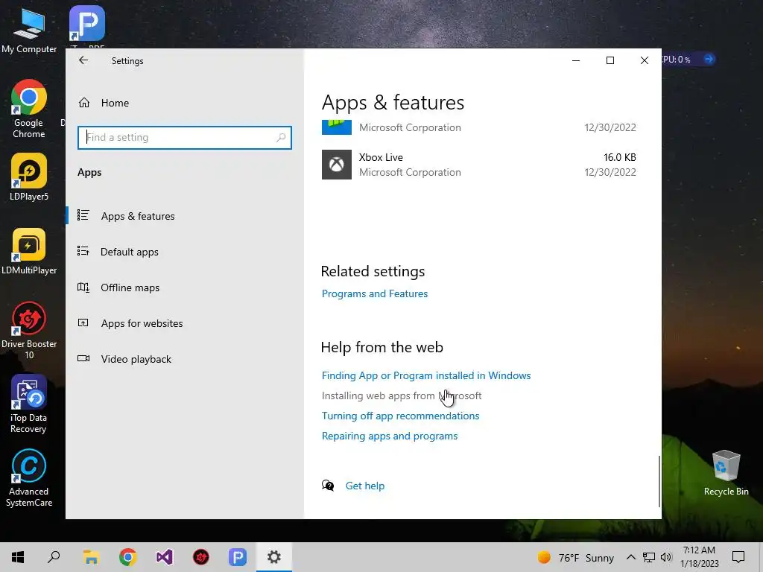
Task: Select Driver Booster 10 desktop shortcut
Action: [x=29, y=331]
